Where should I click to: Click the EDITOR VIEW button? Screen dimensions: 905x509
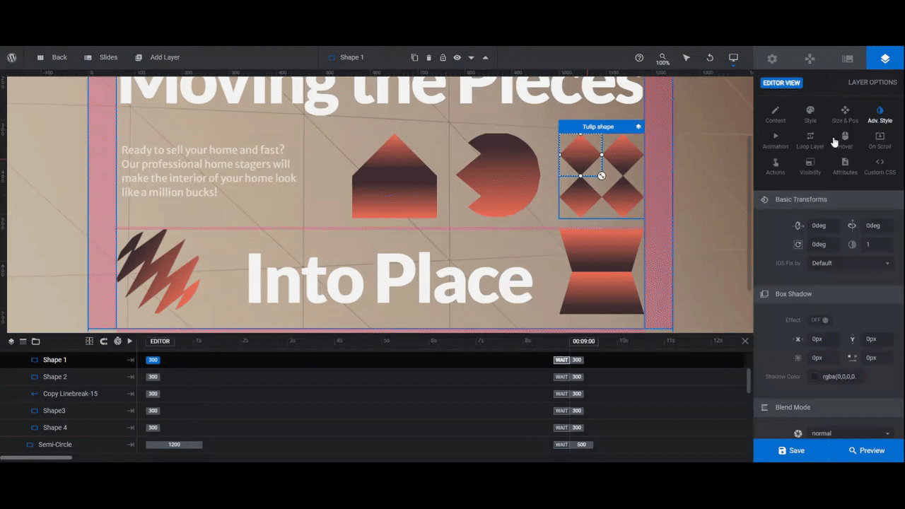click(781, 83)
